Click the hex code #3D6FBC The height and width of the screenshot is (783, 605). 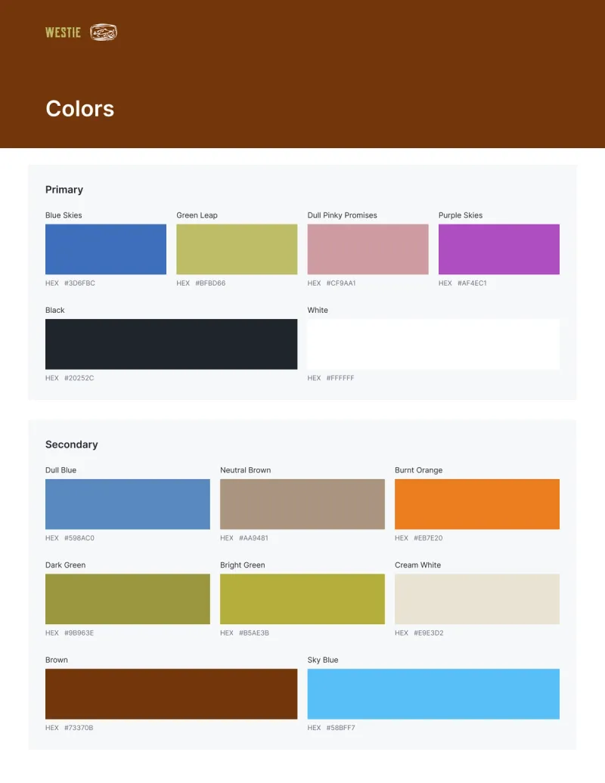click(79, 283)
